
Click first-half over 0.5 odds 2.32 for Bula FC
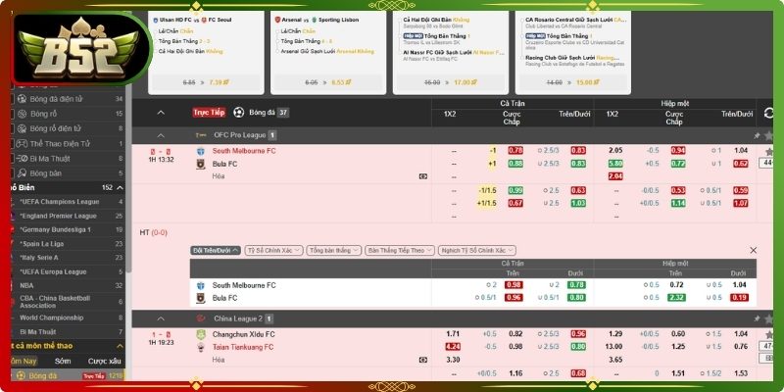pos(676,298)
